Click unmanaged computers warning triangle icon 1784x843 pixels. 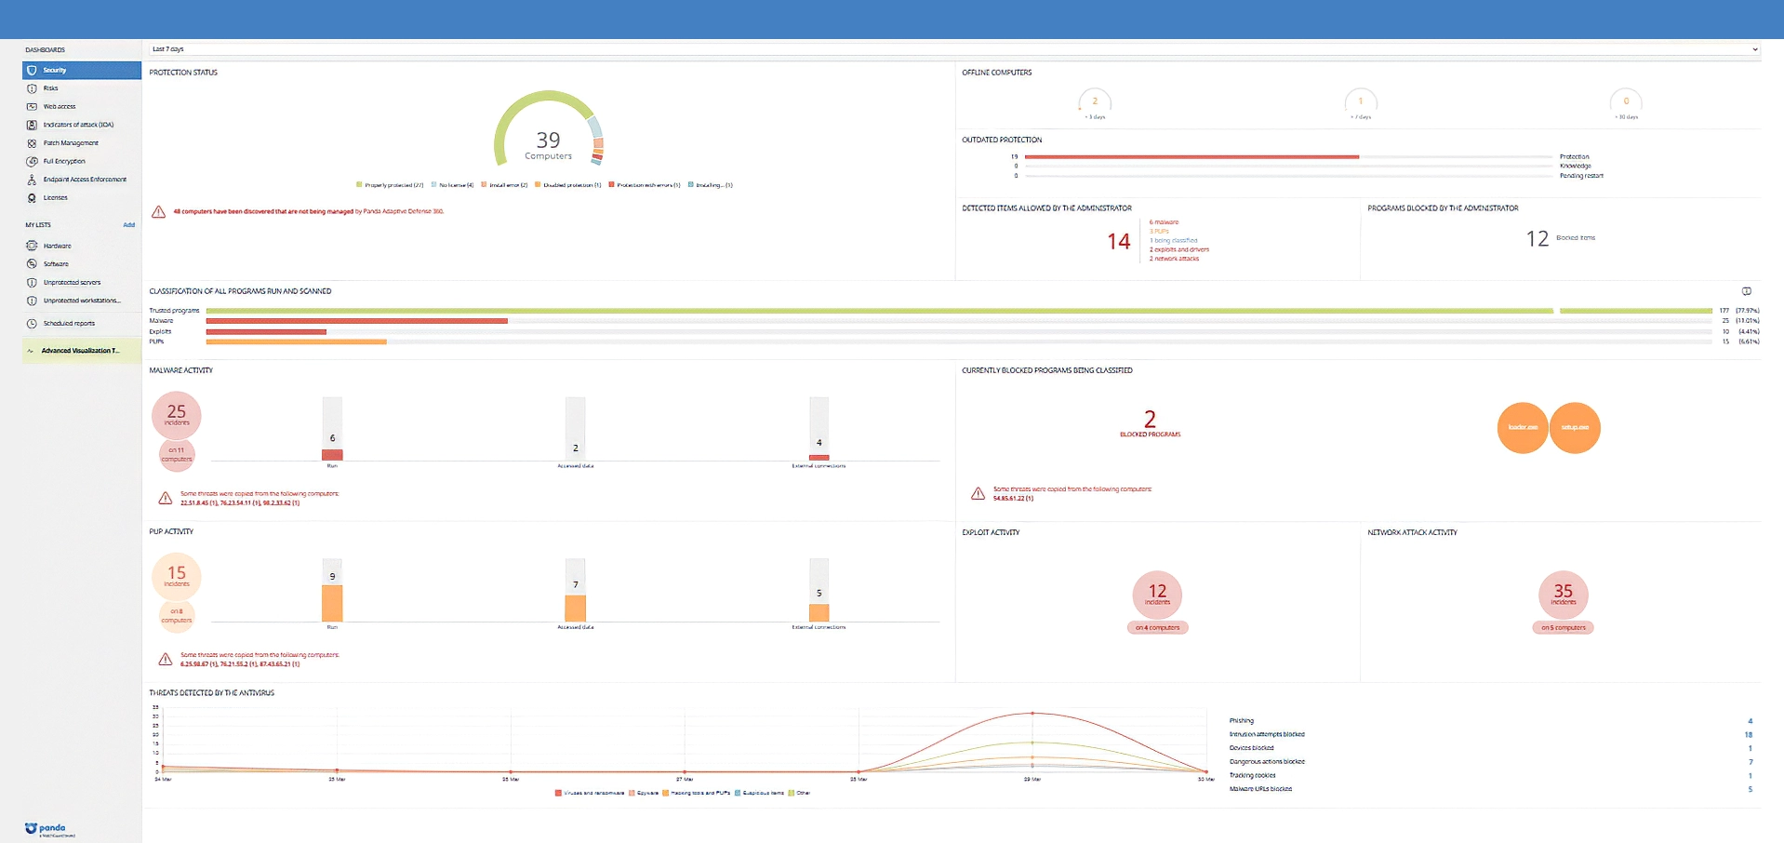(158, 212)
